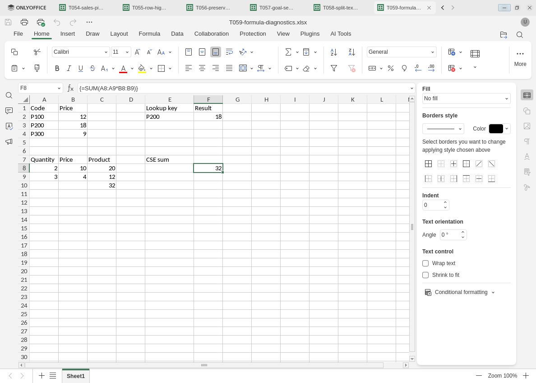Click the Align left icon

point(188,68)
